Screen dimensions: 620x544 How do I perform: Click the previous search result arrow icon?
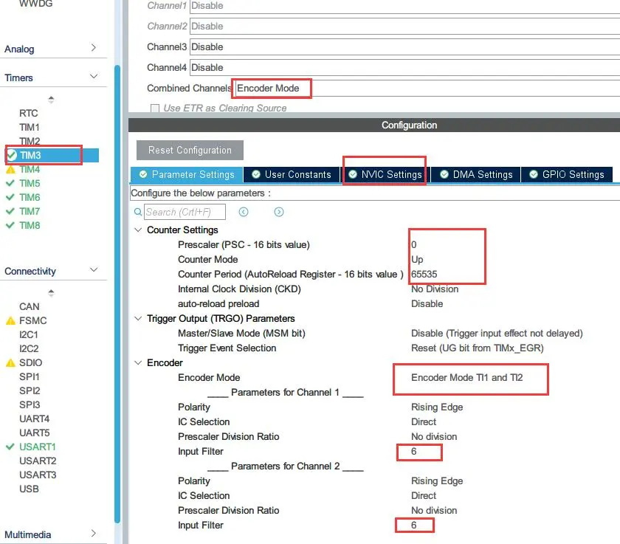(x=244, y=212)
